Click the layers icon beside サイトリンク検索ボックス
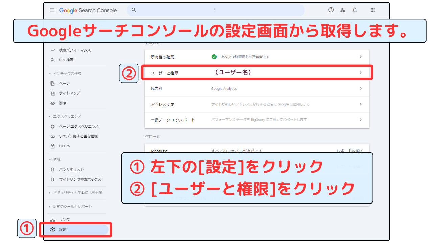Screen dimensions: 433x243 tap(52, 179)
